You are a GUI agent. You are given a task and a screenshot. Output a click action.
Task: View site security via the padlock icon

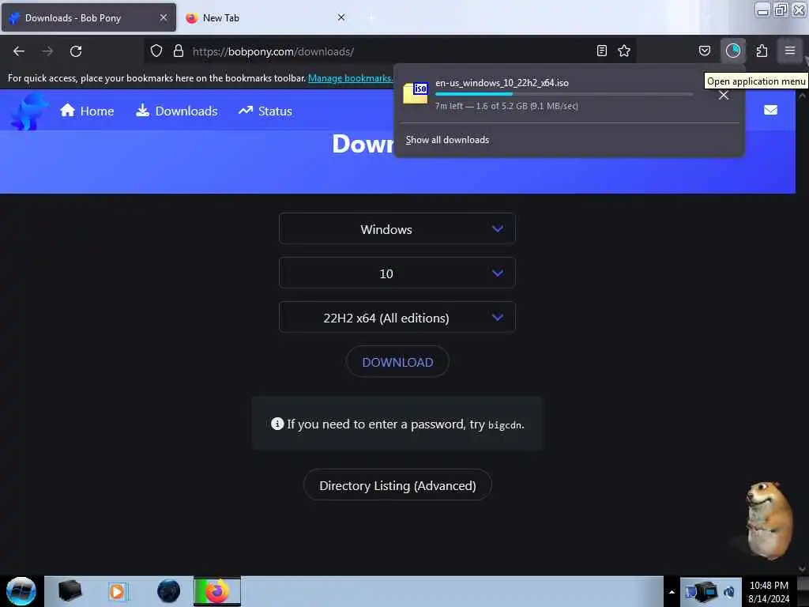click(x=179, y=51)
